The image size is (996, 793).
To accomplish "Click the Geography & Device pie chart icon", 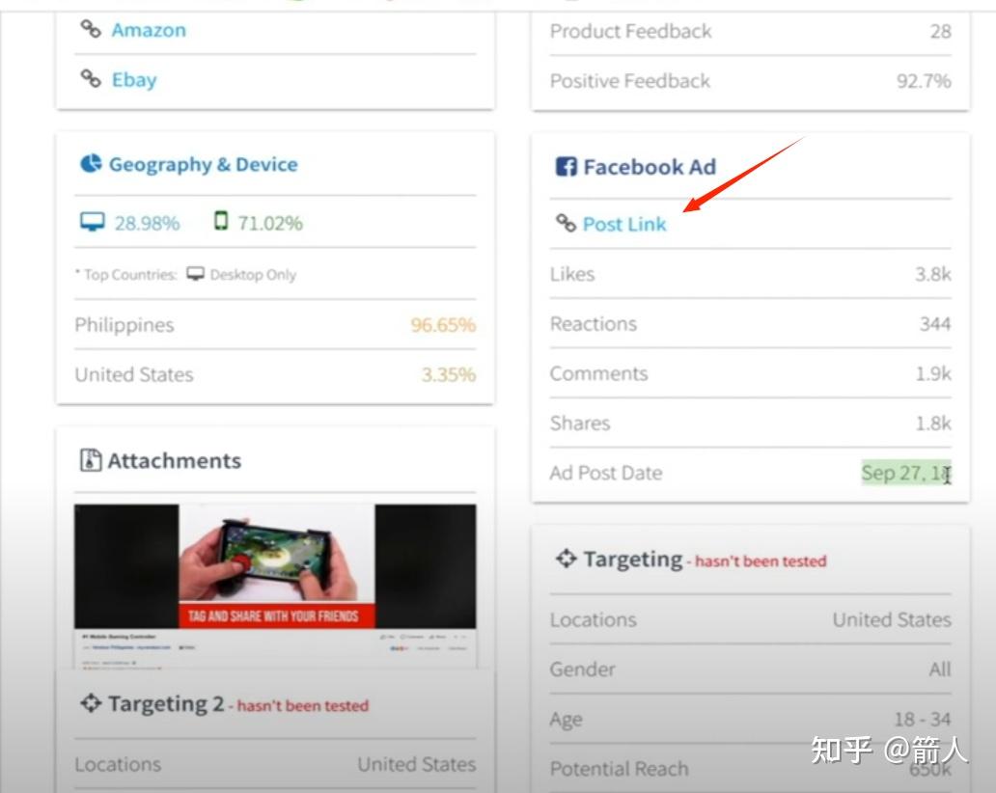I will (x=91, y=164).
